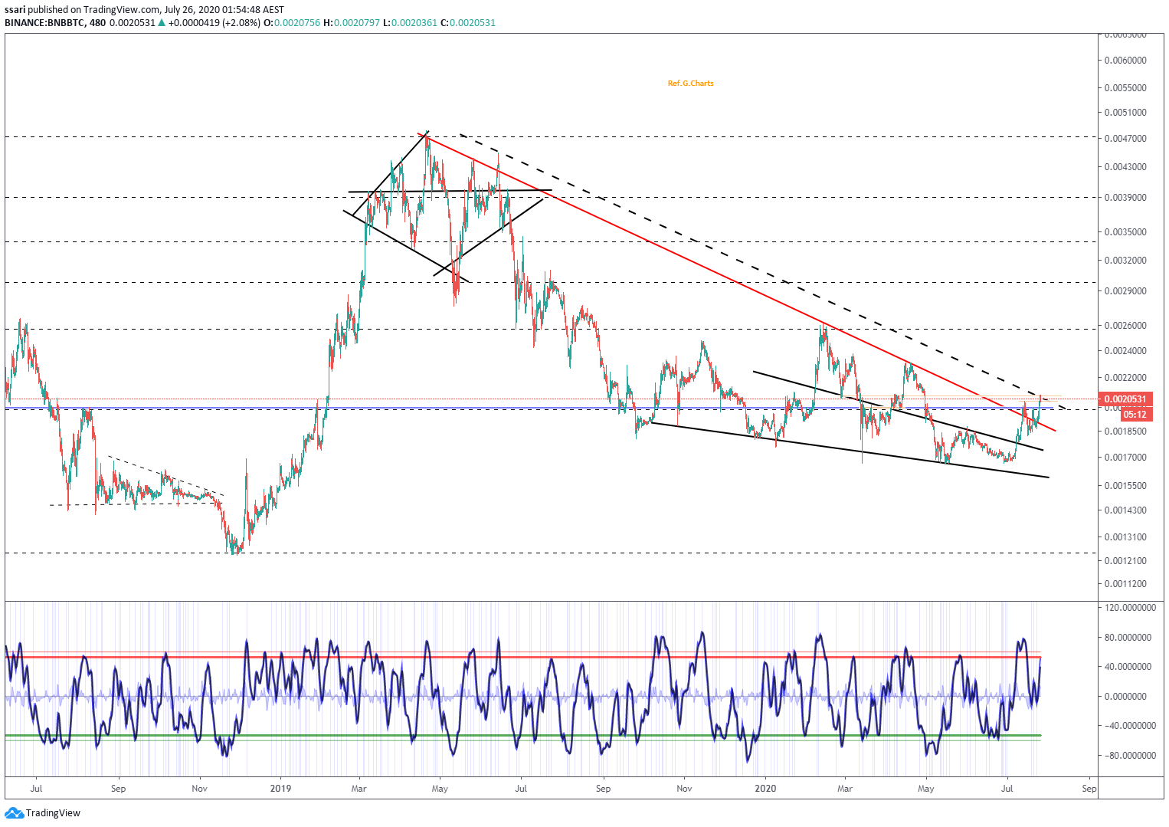
Task: Click the 0.0013100 price axis label
Action: pyautogui.click(x=1125, y=537)
